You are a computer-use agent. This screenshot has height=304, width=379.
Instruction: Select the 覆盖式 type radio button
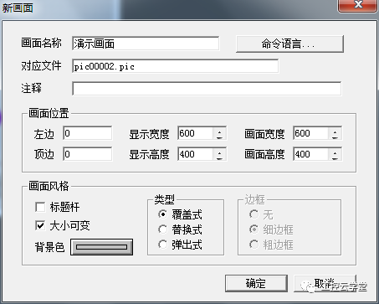(x=163, y=214)
